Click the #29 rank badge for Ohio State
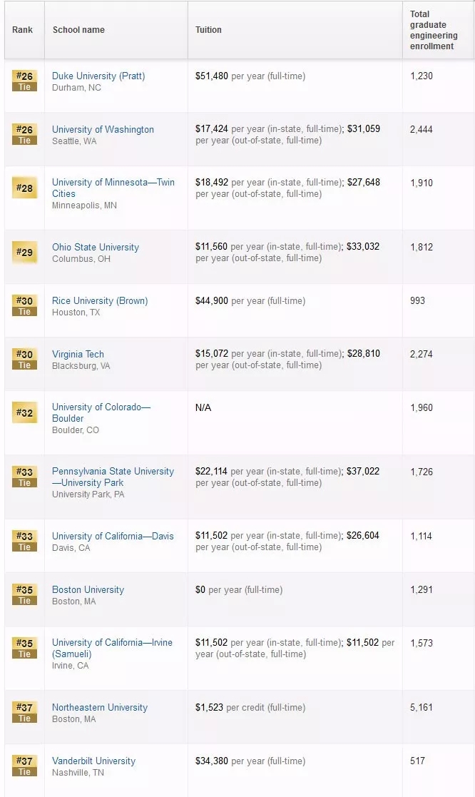 24,252
